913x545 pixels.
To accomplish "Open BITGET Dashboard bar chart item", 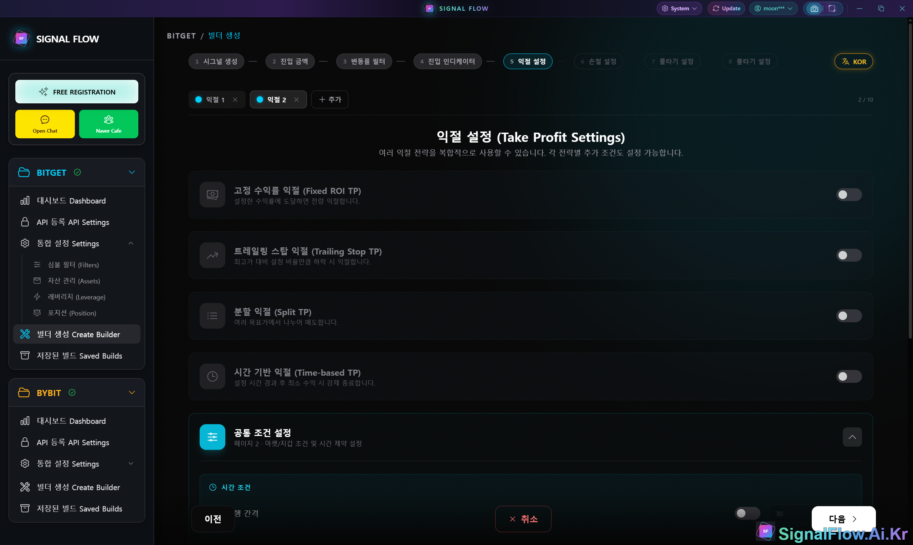I will click(71, 201).
